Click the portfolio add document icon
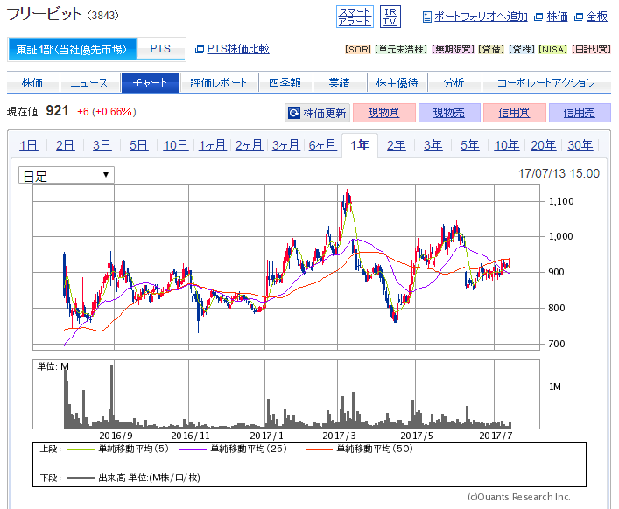The height and width of the screenshot is (509, 619). (426, 17)
